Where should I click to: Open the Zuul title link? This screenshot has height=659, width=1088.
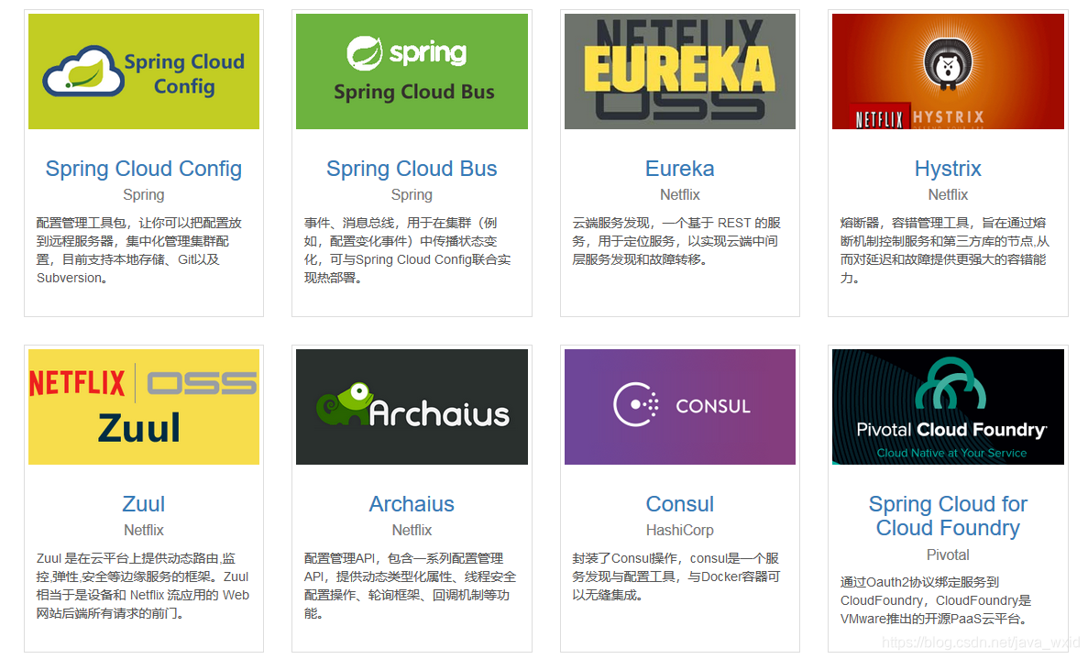(x=144, y=503)
